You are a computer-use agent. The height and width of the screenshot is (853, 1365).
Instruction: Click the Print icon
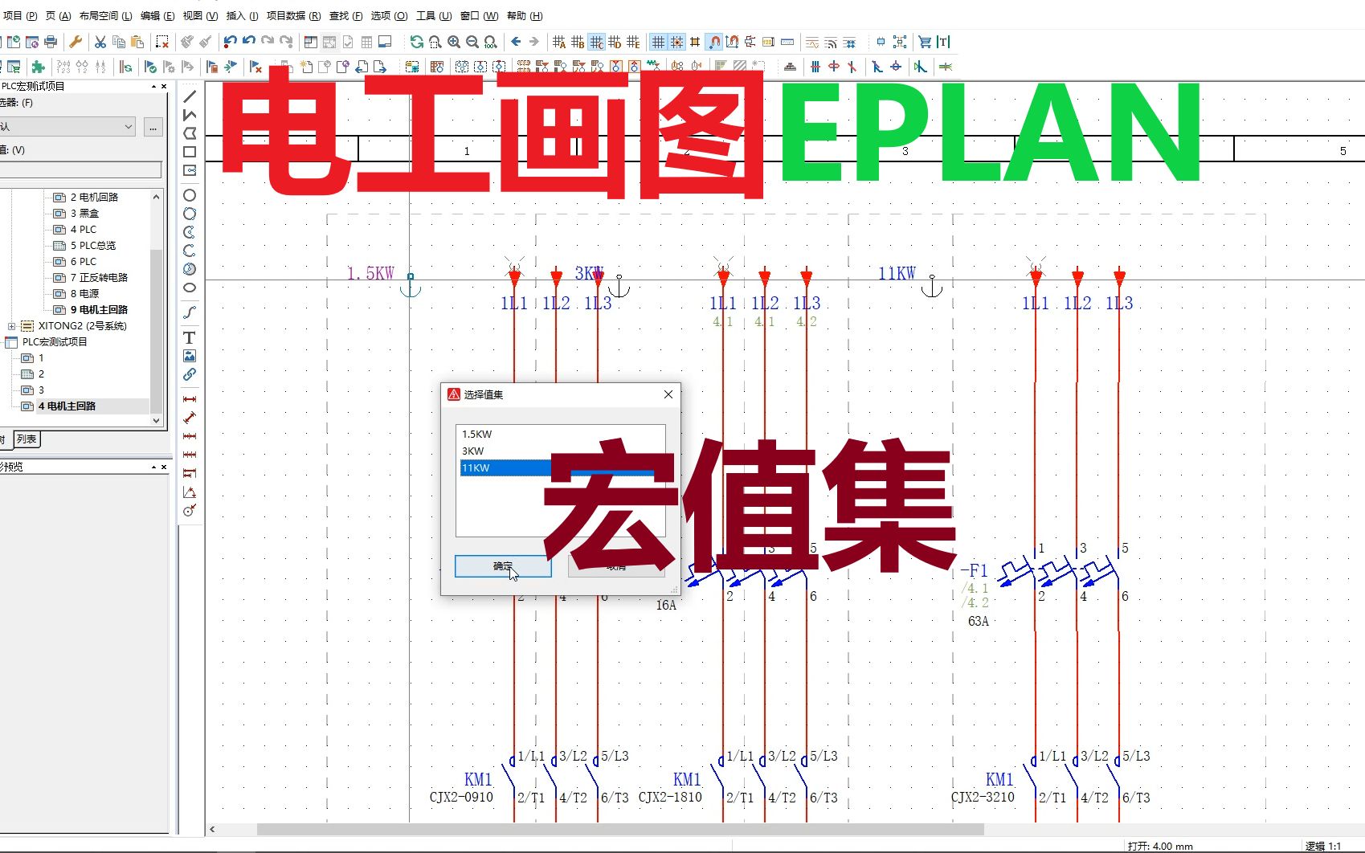click(x=49, y=42)
